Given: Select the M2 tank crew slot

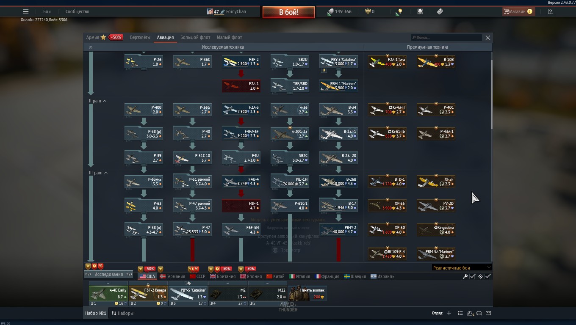Looking at the screenshot, I should 228,294.
